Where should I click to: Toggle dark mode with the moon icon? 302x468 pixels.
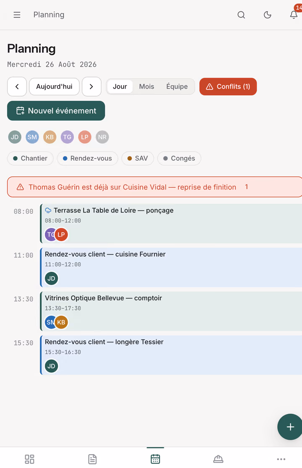click(x=268, y=15)
